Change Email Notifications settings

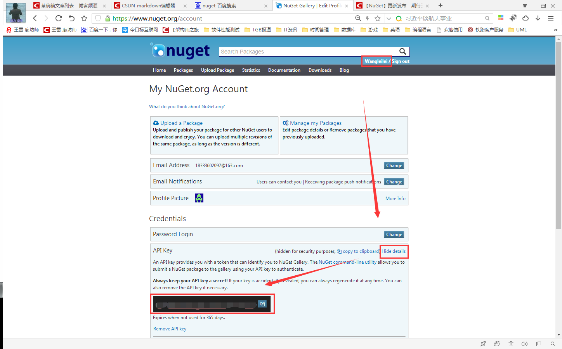(394, 182)
